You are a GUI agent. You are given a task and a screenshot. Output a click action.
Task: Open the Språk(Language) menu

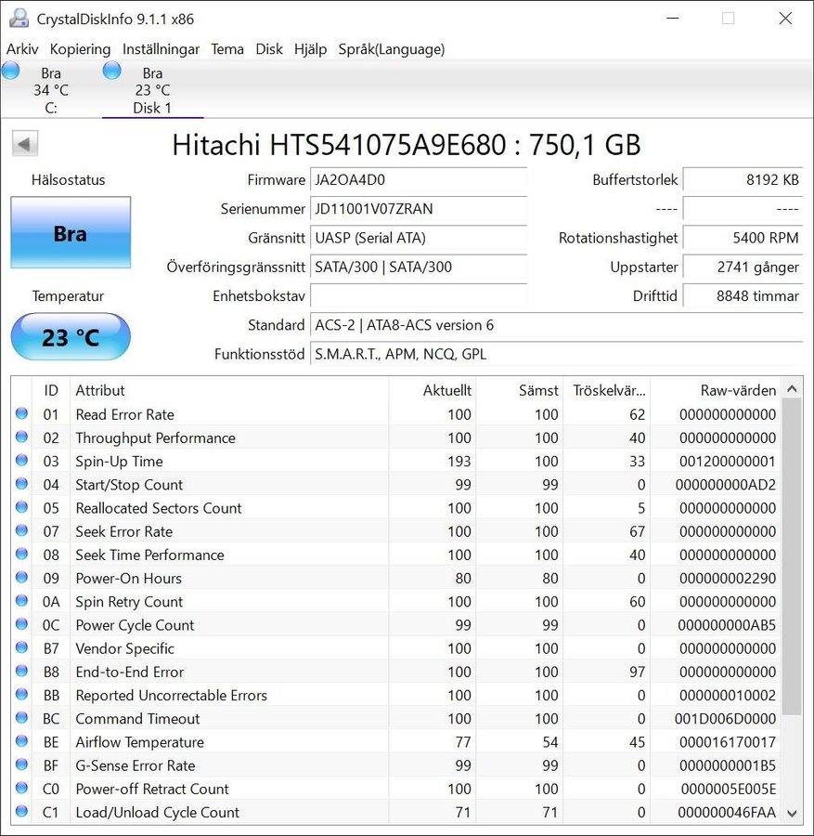pyautogui.click(x=391, y=49)
